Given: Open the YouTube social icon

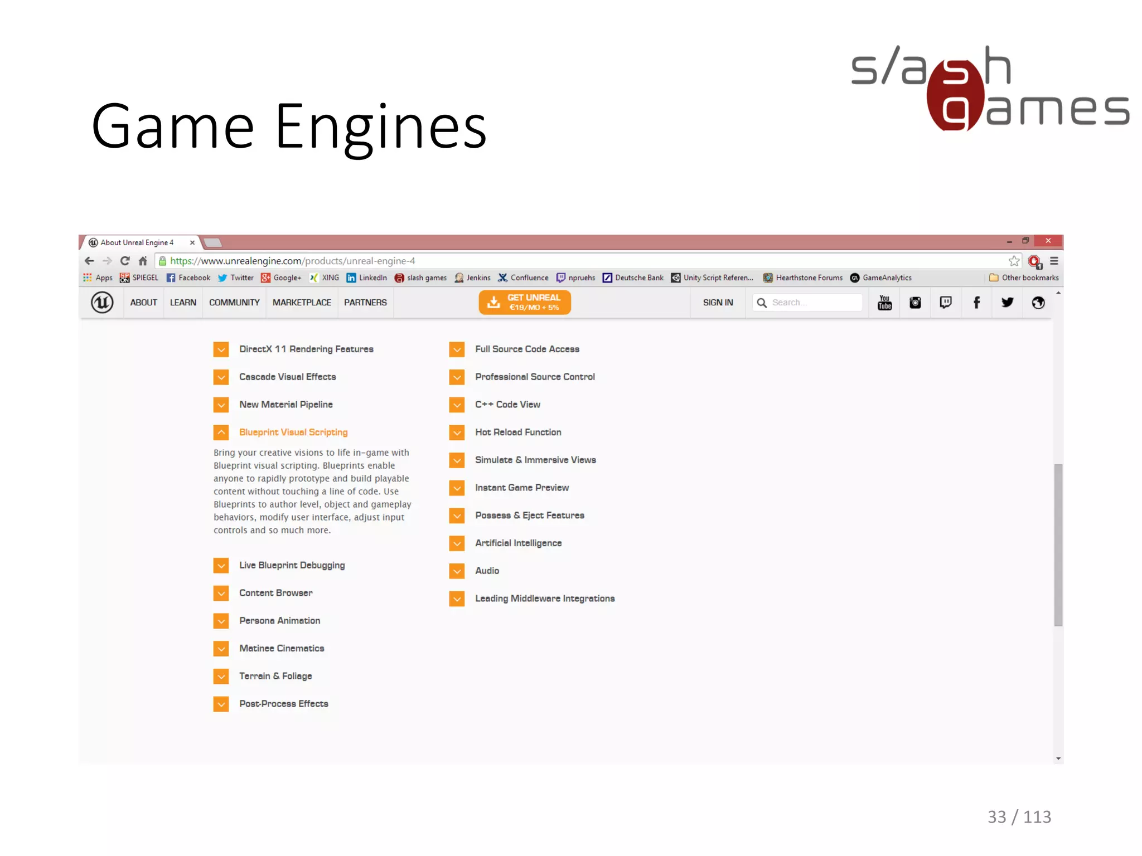Looking at the screenshot, I should (884, 303).
